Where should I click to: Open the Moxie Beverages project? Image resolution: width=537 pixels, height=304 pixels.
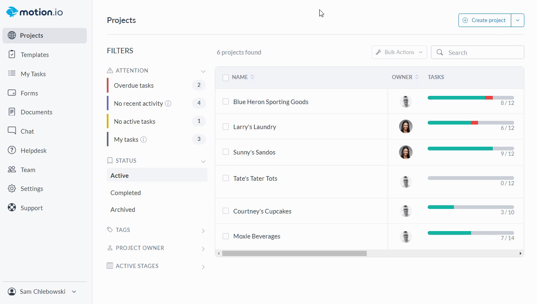tap(257, 236)
